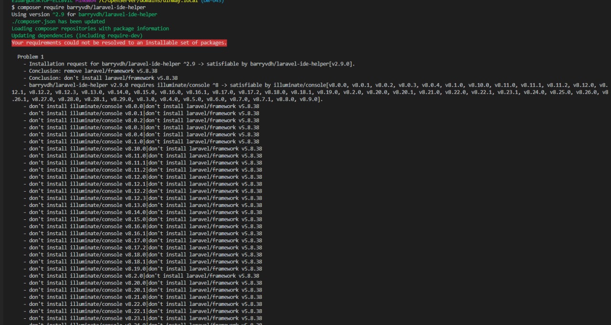The height and width of the screenshot is (325, 611).
Task: Click 'don't install illuminate/console v8.11.1' row
Action: 143,162
